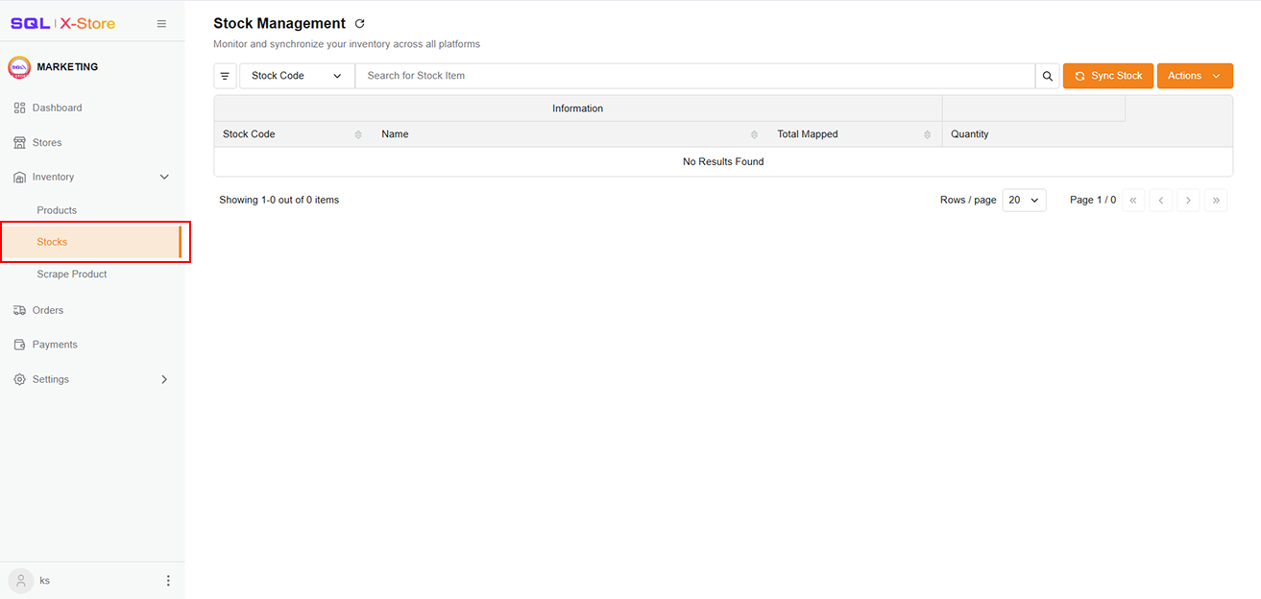The height and width of the screenshot is (599, 1261).
Task: Select Stocks under Inventory
Action: [x=92, y=242]
